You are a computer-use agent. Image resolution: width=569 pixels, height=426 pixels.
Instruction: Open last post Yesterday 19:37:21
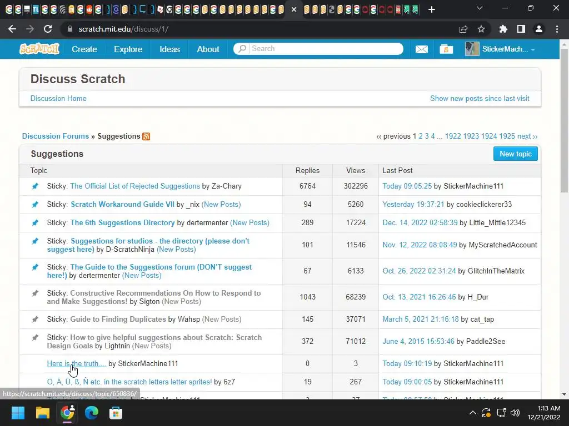pos(413,204)
